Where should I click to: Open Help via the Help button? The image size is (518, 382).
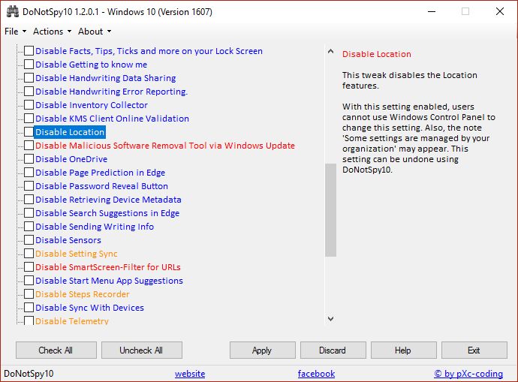pos(404,350)
